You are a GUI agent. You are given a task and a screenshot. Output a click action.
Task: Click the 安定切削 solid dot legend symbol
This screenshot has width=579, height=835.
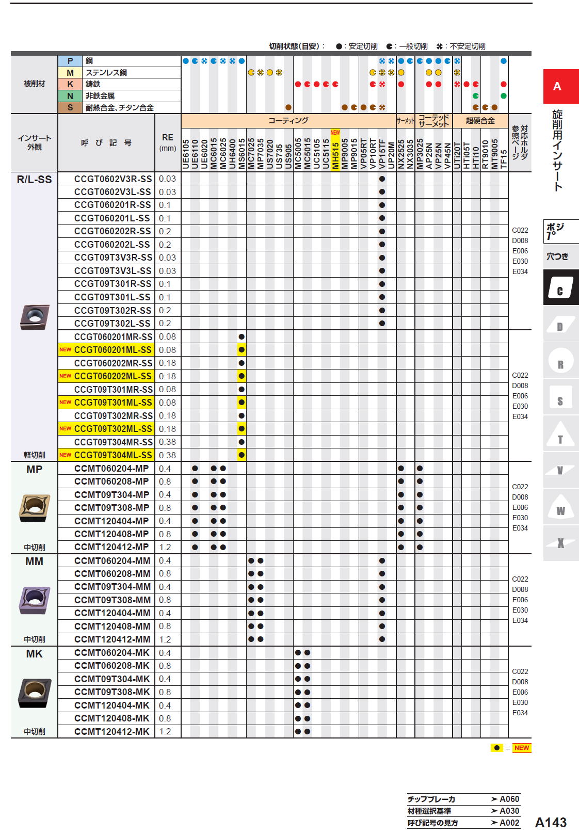[339, 46]
